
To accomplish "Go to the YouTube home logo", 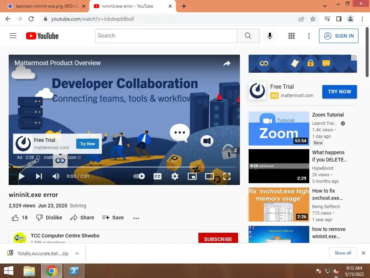I will click(x=42, y=36).
